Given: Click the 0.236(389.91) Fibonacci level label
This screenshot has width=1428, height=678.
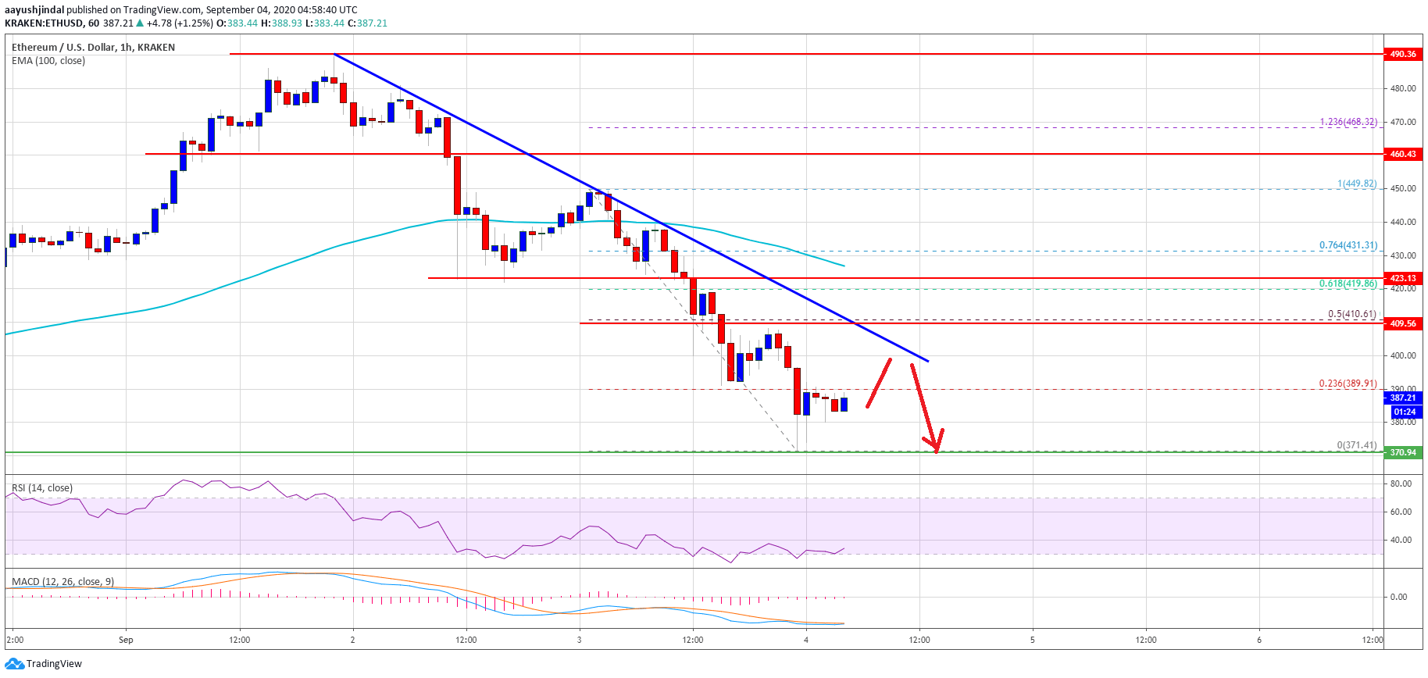Looking at the screenshot, I should click(1348, 384).
